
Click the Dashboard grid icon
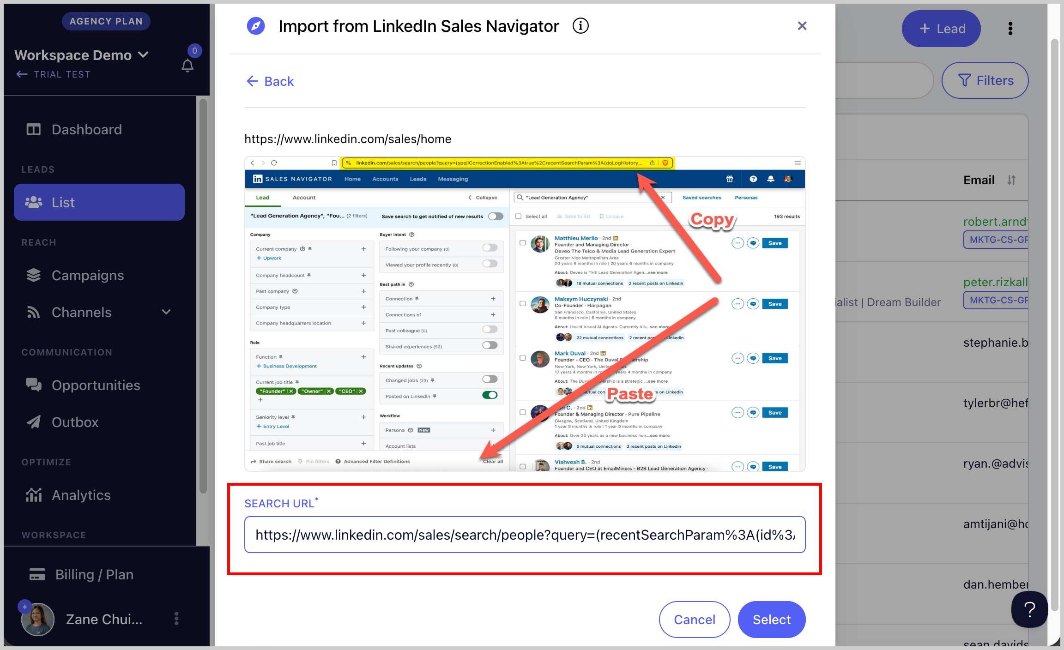coord(34,129)
